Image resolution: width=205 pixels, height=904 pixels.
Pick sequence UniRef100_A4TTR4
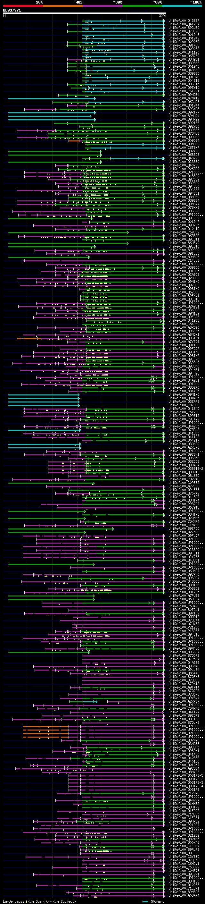point(184,712)
